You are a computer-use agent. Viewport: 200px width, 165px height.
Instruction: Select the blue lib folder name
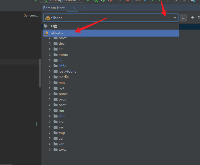[61, 60]
